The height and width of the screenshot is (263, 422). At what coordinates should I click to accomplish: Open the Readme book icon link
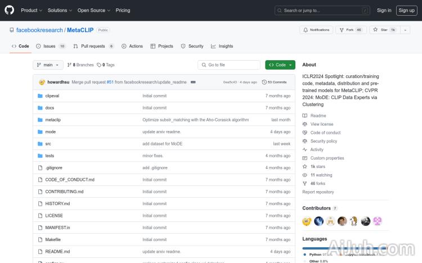click(305, 116)
